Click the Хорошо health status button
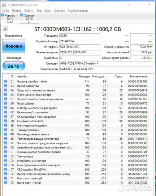The width and height of the screenshot is (156, 196). pyautogui.click(x=14, y=46)
